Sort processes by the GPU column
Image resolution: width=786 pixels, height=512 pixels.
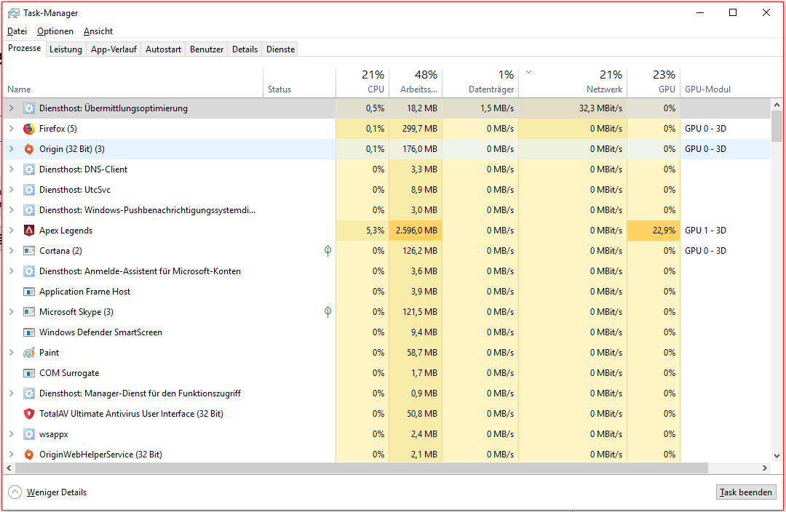pos(654,81)
